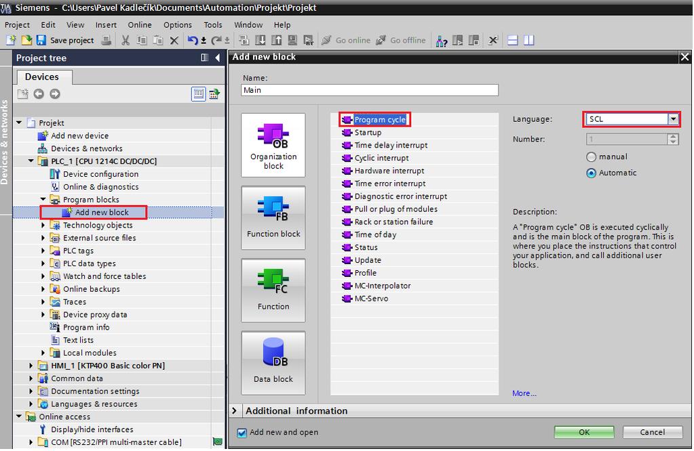The image size is (694, 451).
Task: Collapse the Program blocks tree node
Action: 43,199
